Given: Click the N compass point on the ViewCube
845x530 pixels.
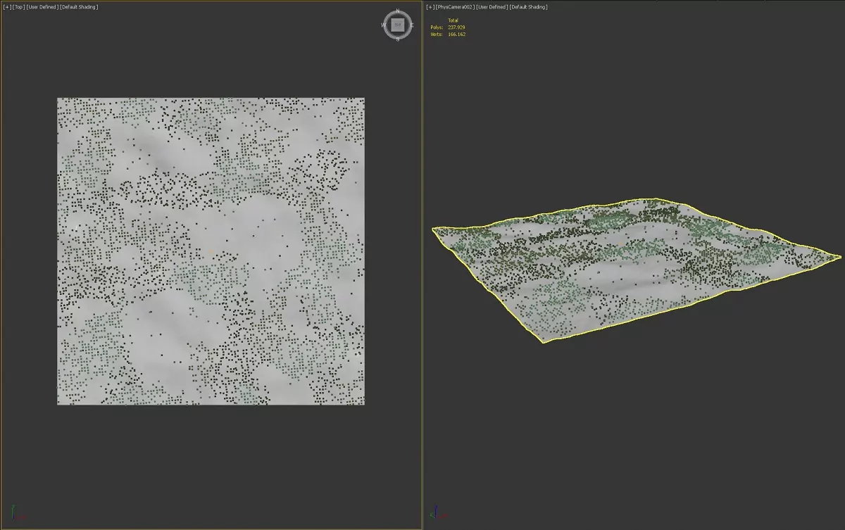Looking at the screenshot, I should tap(398, 11).
